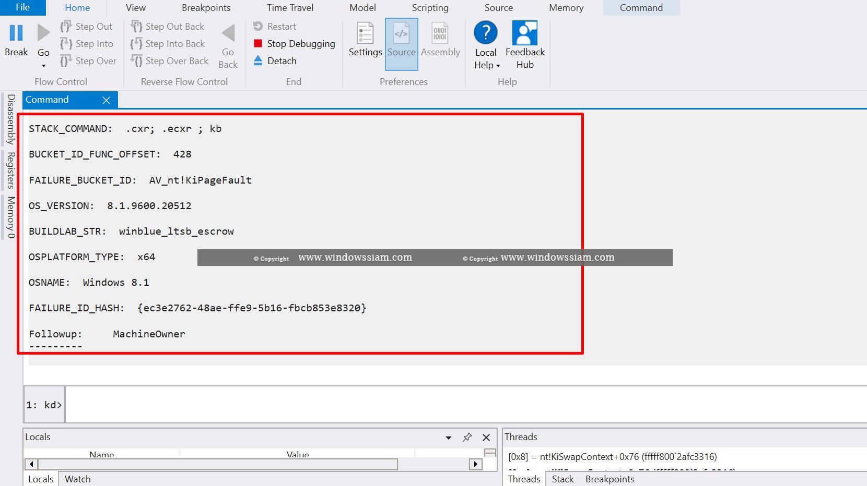Viewport: 867px width, 486px height.
Task: Click Step Over in Flow Control
Action: point(88,61)
